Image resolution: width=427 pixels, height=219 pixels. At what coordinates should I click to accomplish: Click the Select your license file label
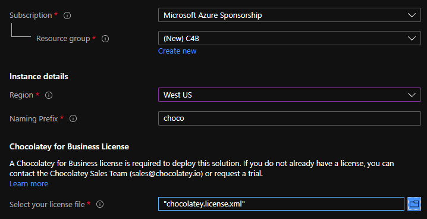(x=47, y=204)
